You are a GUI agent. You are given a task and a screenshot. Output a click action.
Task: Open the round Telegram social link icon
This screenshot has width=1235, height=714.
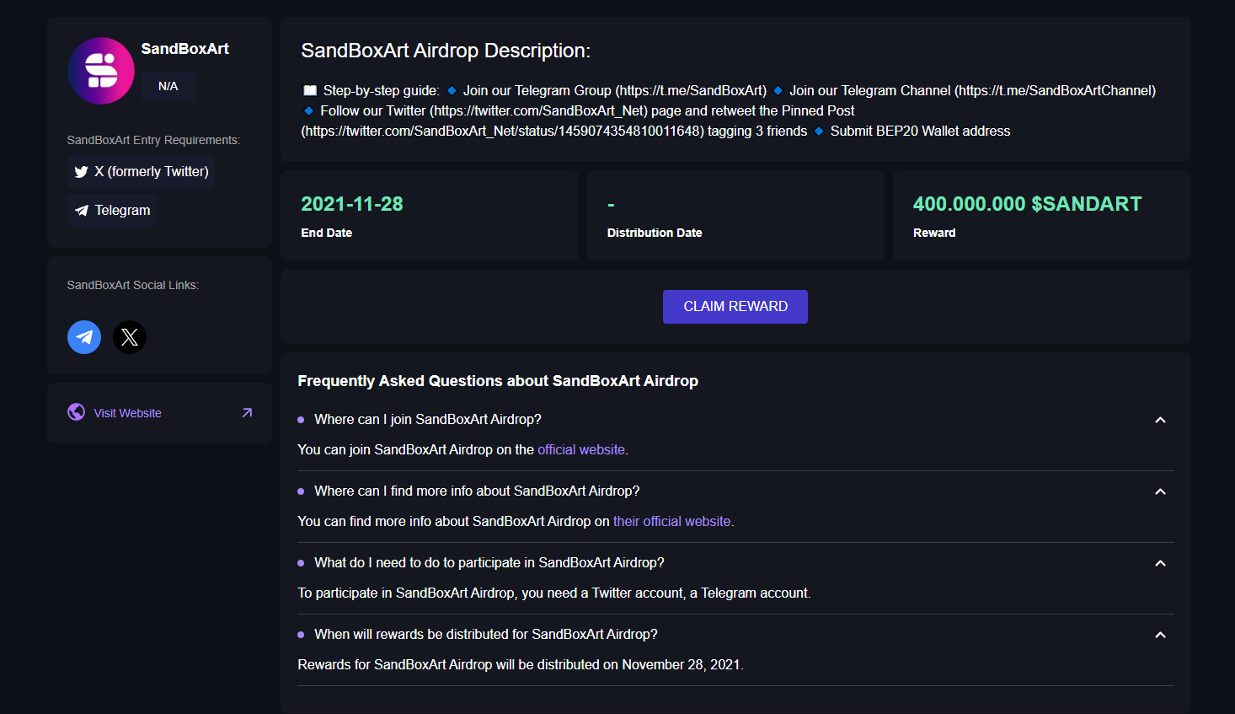(84, 337)
